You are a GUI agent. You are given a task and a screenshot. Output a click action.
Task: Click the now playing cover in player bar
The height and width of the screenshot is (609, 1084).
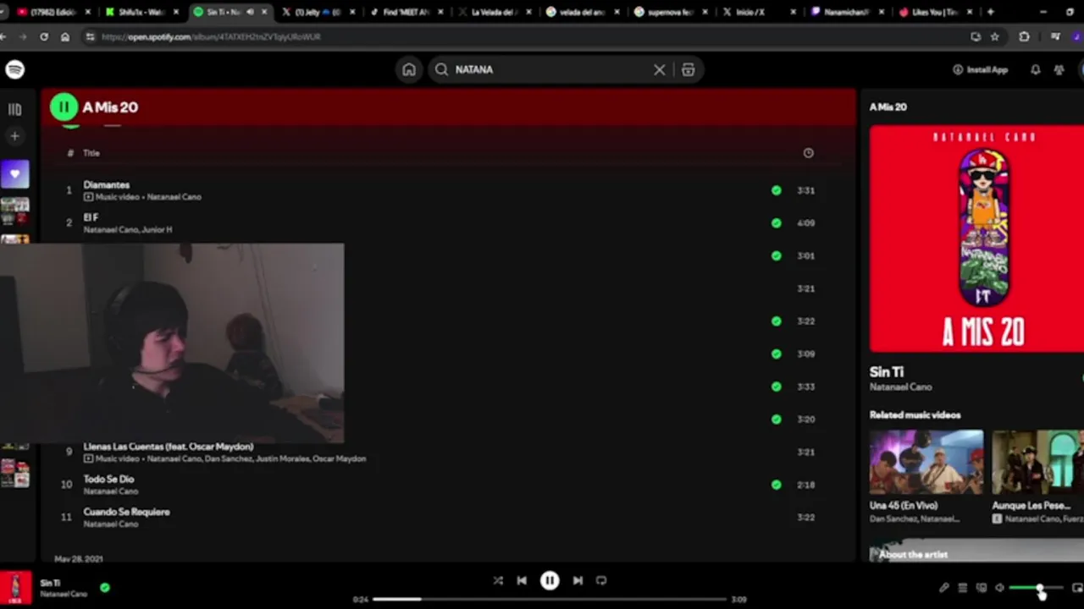tap(14, 587)
